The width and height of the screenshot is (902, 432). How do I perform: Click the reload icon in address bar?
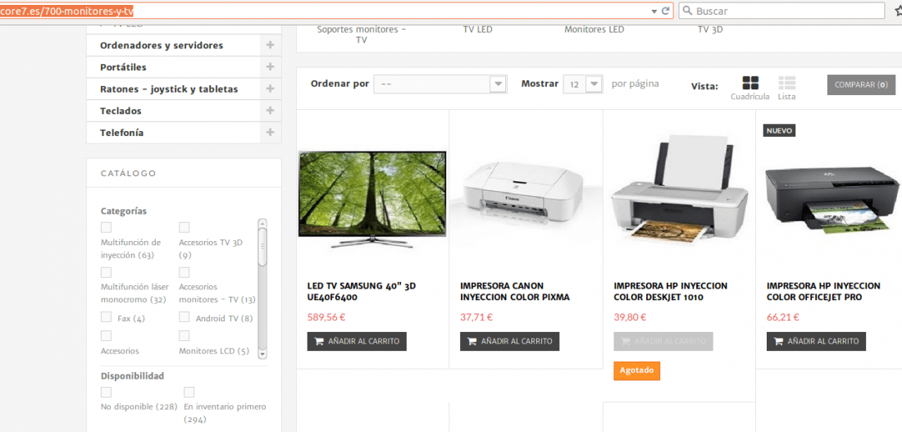click(x=666, y=11)
